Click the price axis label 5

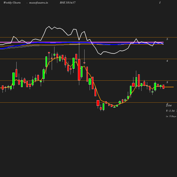167,39
